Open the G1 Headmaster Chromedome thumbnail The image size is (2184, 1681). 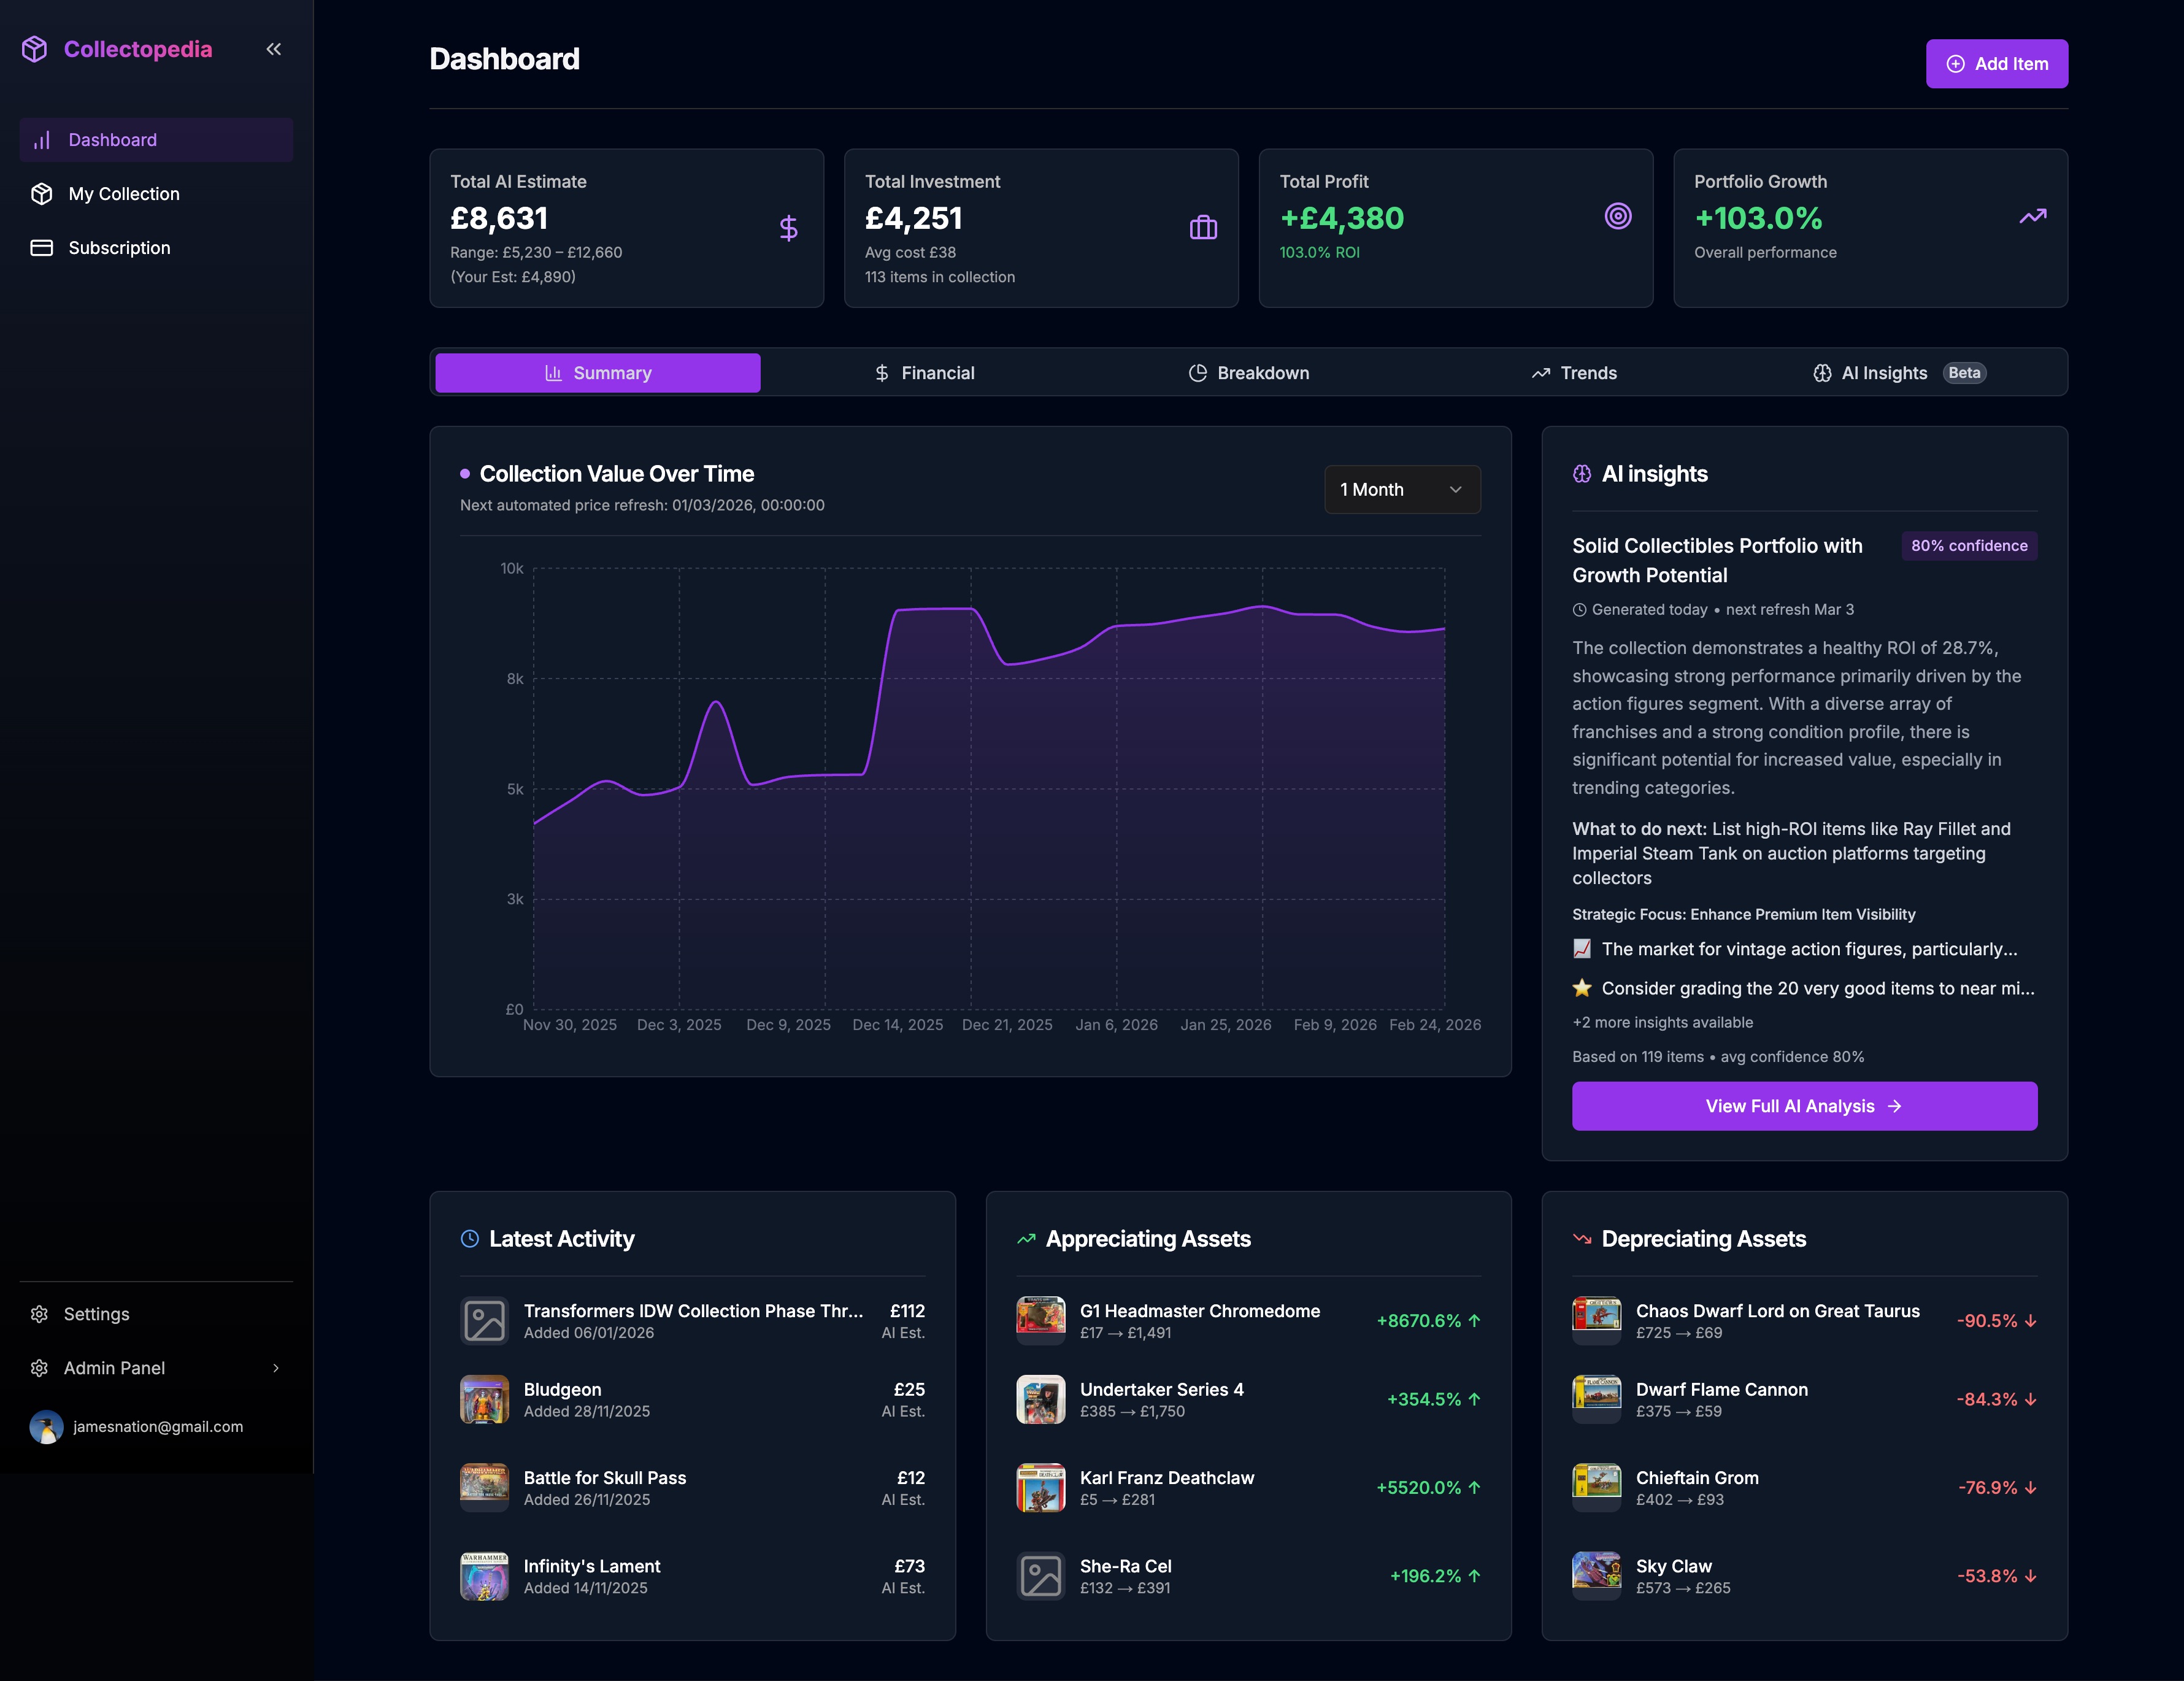[1041, 1320]
